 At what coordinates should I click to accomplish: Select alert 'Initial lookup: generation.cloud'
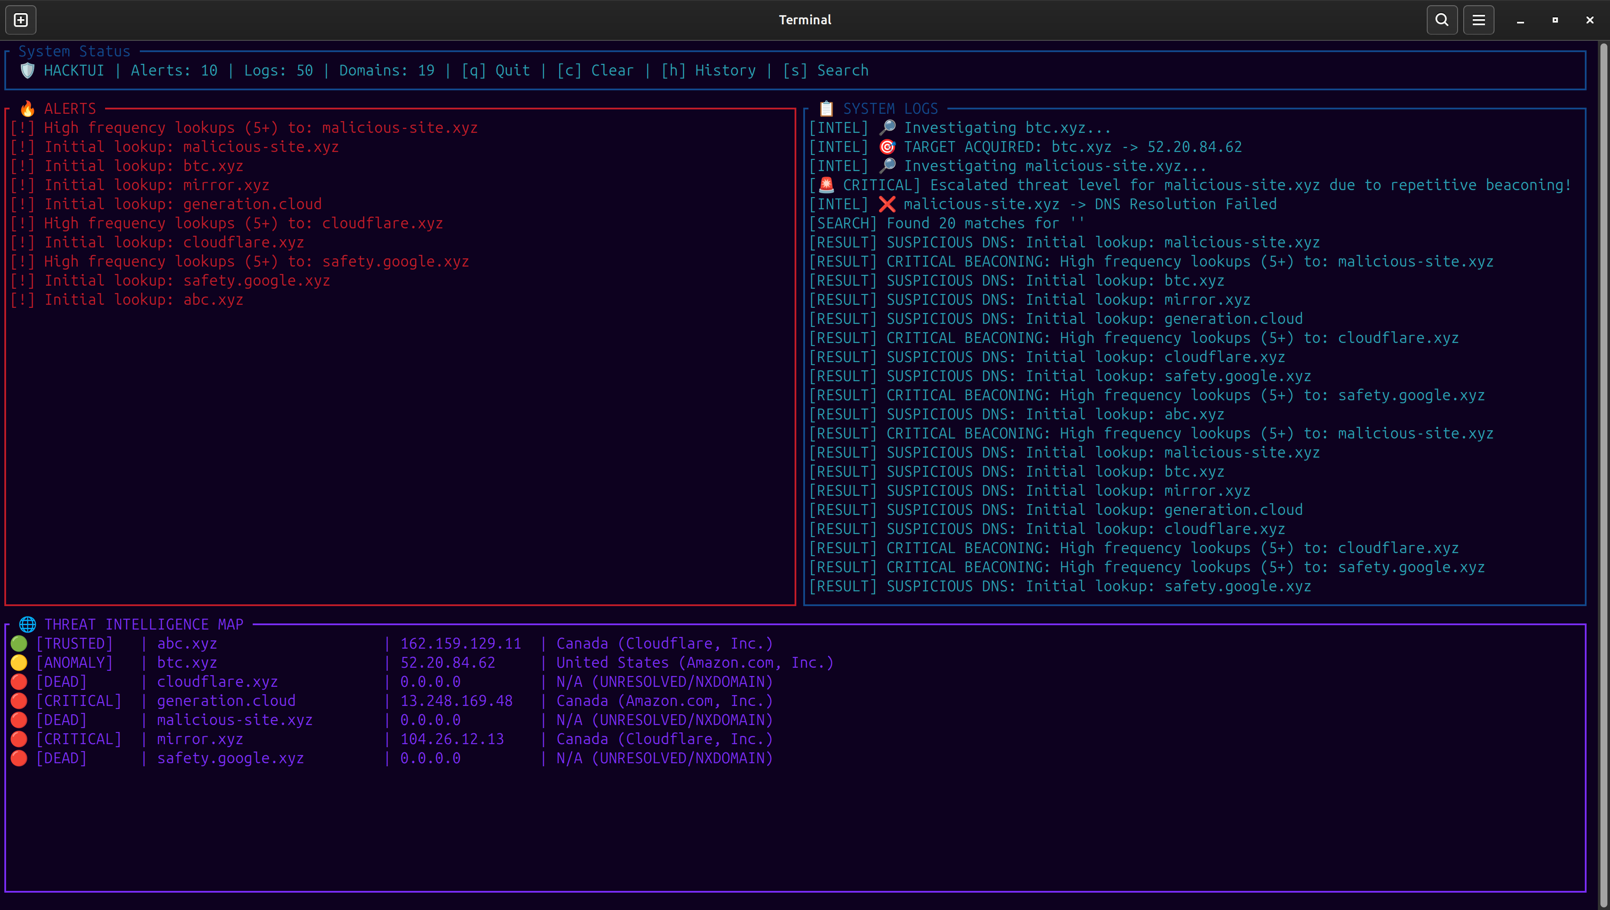click(166, 204)
